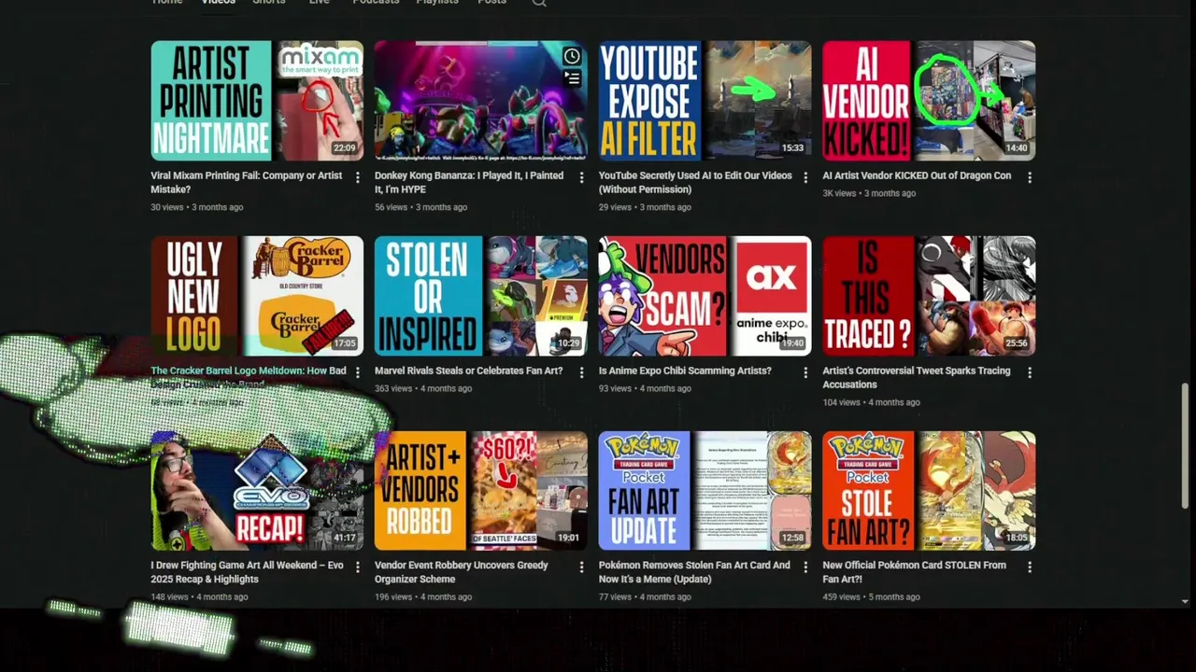Click title Marvel Rivals Steals or Celebrates Fan Art?
The height and width of the screenshot is (672, 1196).
coord(468,371)
